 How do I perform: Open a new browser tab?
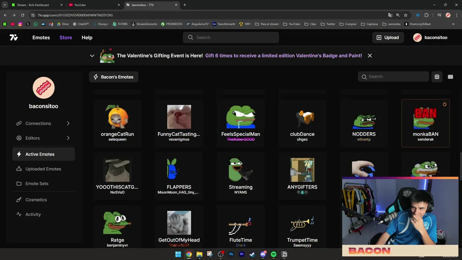click(185, 5)
